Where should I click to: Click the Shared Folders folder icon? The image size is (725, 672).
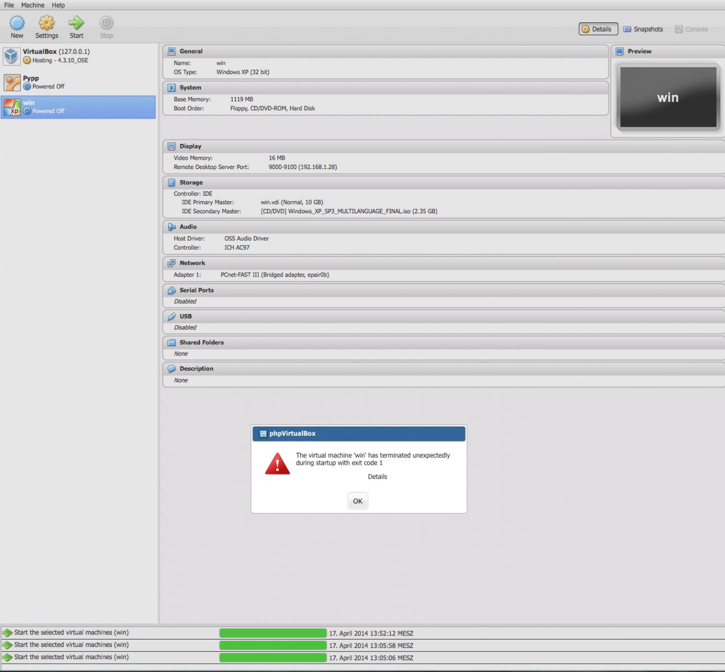tap(171, 343)
